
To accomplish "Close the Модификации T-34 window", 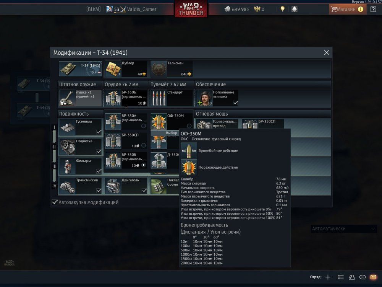I will (x=327, y=52).
